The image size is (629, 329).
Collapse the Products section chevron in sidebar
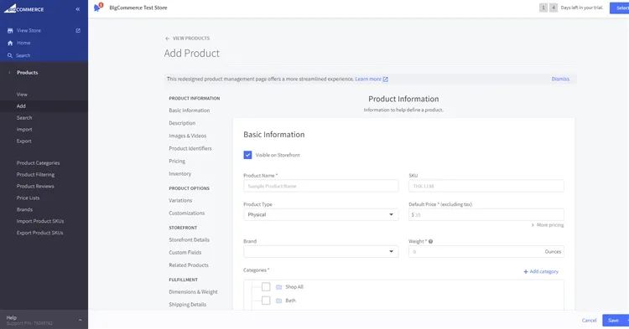[x=9, y=73]
